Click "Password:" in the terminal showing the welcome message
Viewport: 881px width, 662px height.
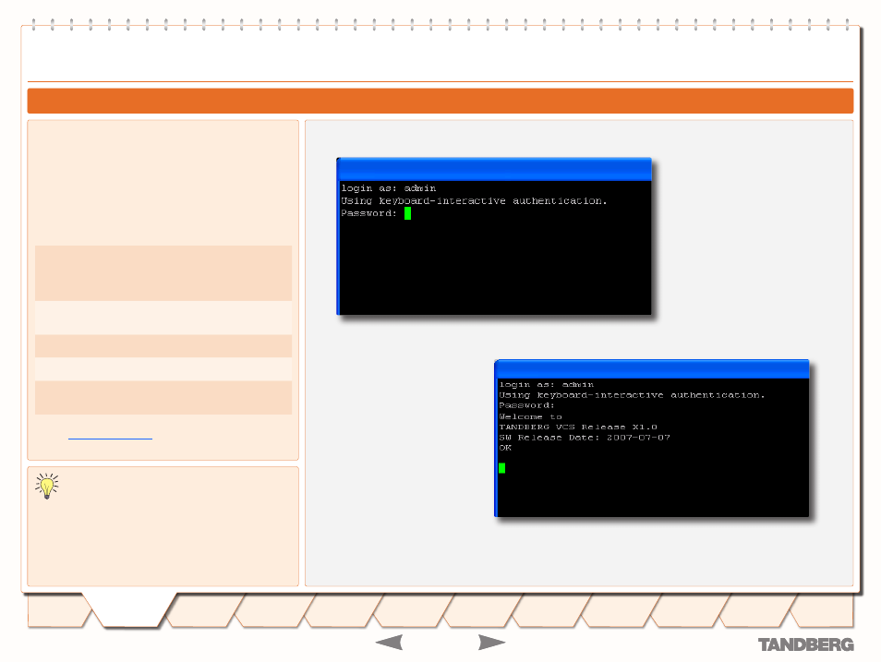point(526,405)
